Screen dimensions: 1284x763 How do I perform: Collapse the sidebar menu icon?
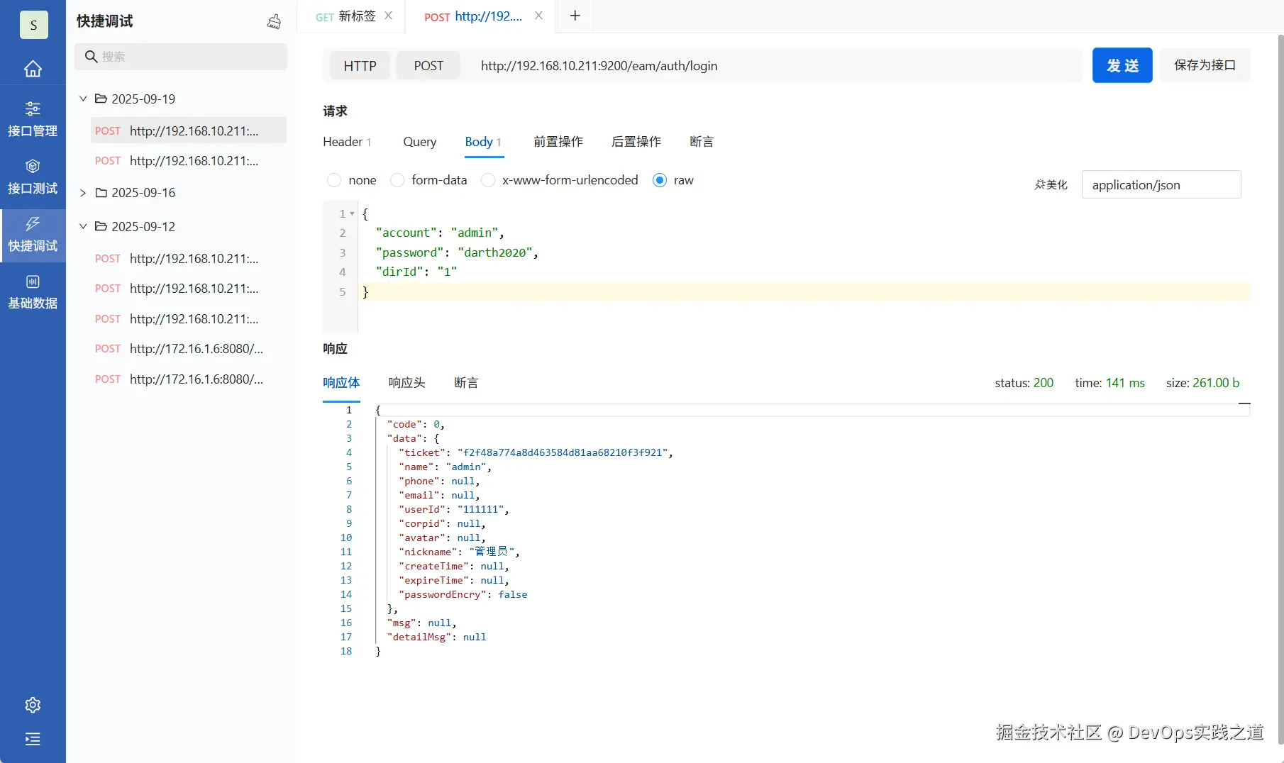(x=33, y=739)
